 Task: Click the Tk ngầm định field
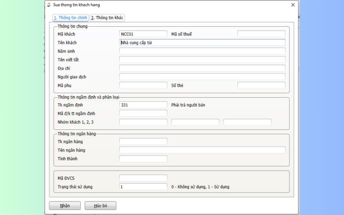pos(143,104)
